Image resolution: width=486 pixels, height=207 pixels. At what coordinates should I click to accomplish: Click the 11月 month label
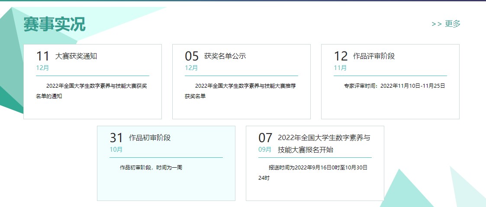click(340, 68)
